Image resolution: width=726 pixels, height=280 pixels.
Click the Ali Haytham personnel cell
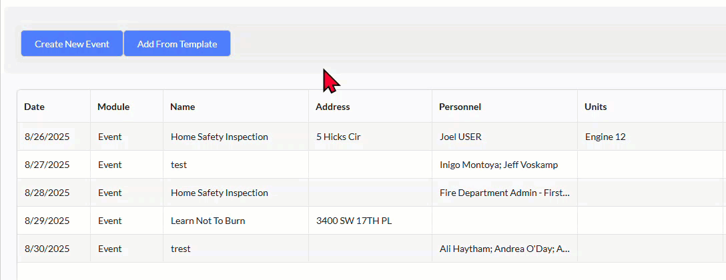(504, 249)
